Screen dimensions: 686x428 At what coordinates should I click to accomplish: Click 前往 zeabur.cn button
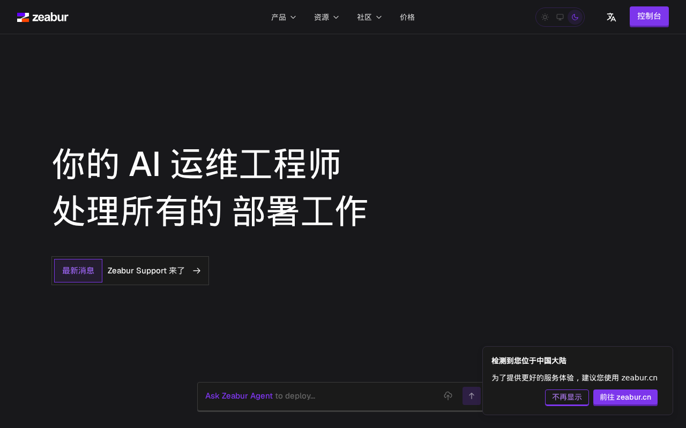pyautogui.click(x=625, y=398)
